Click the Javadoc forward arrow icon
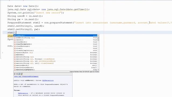172x97 pixels. coord(17,74)
